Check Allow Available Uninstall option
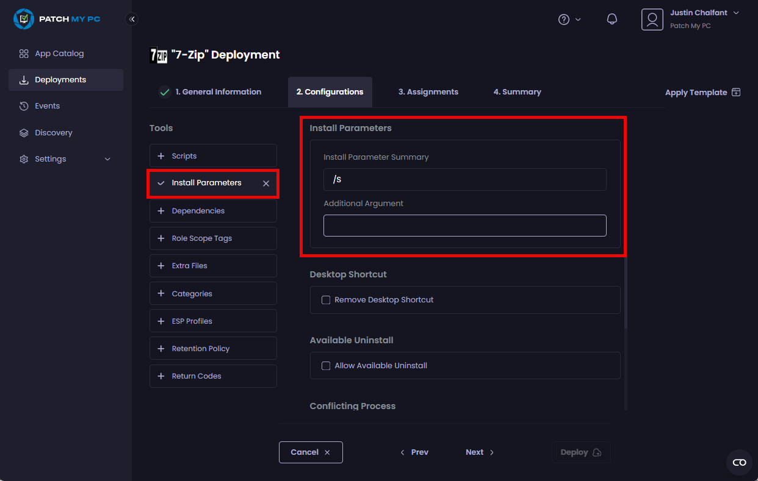Image resolution: width=758 pixels, height=481 pixels. pyautogui.click(x=326, y=366)
